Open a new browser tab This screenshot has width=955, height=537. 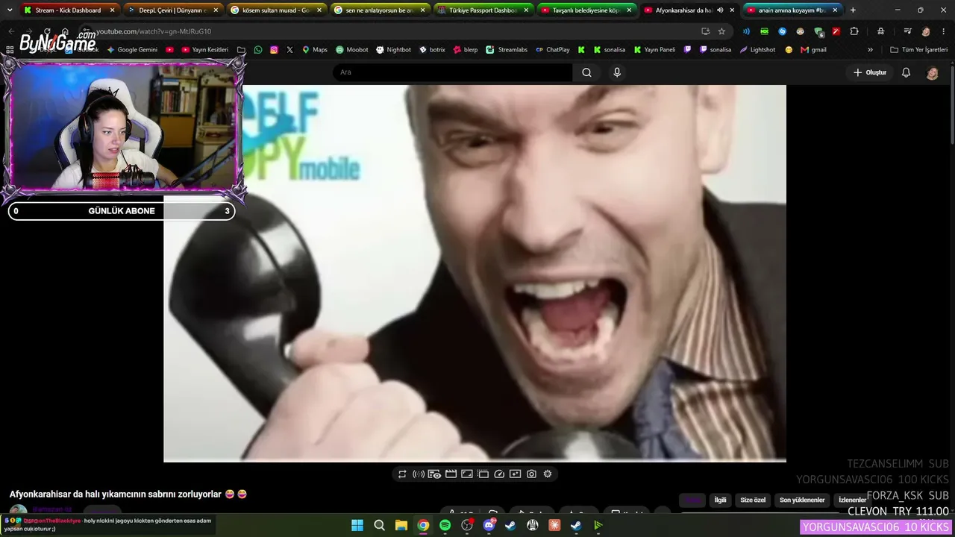pyautogui.click(x=853, y=10)
